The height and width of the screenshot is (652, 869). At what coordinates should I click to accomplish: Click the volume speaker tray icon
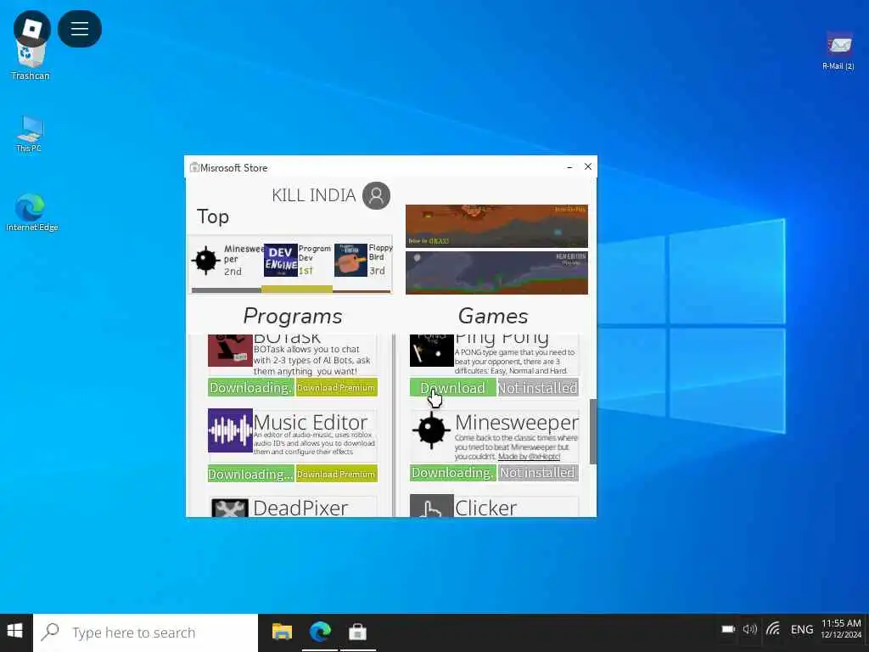pos(750,629)
